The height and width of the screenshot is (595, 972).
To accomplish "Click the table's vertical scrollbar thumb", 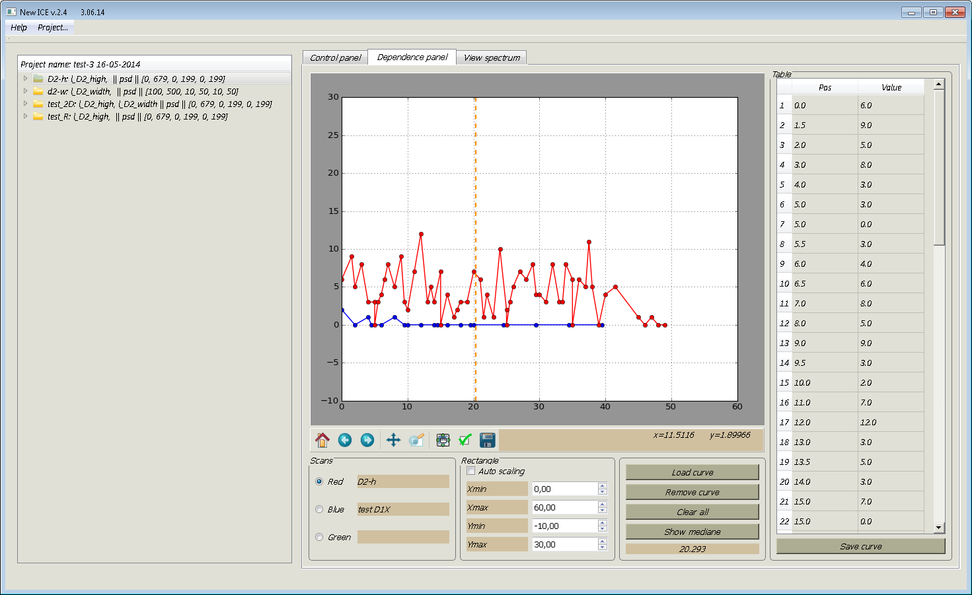I will coord(939,168).
